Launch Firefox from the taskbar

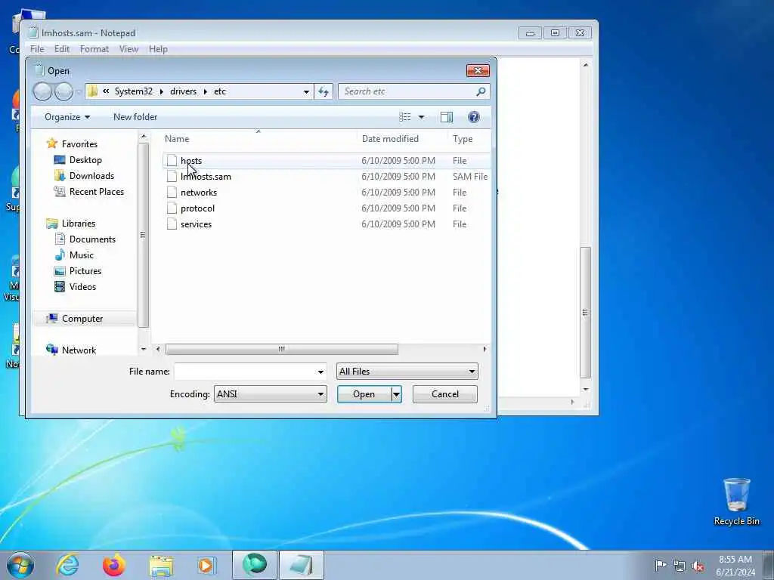[x=114, y=565]
